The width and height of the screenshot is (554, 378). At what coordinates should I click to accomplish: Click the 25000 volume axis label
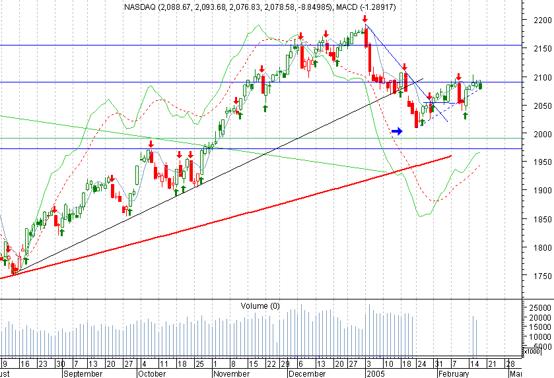click(540, 308)
